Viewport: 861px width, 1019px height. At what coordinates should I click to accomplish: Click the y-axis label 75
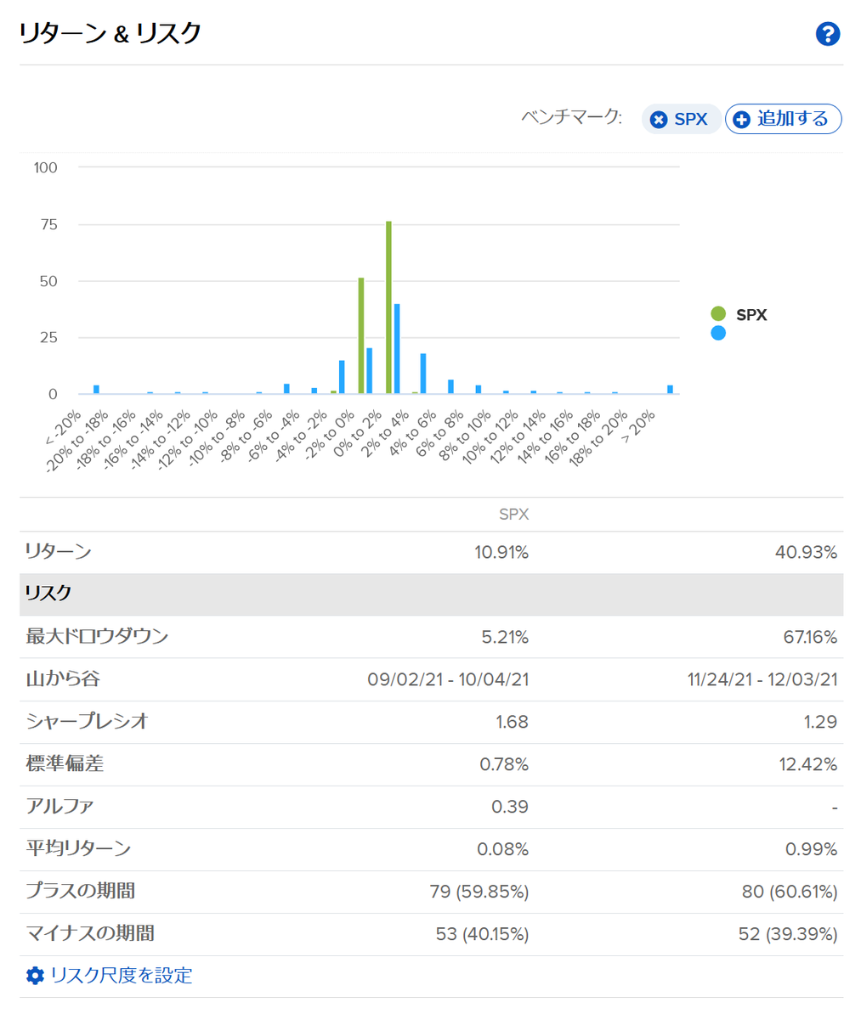click(48, 224)
